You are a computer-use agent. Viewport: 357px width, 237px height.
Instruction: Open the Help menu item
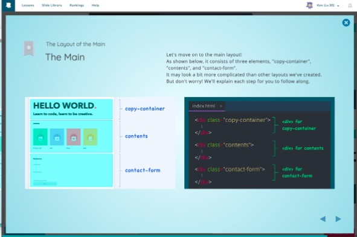[95, 5]
